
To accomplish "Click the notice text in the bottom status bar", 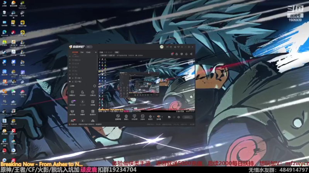I will (85, 124).
